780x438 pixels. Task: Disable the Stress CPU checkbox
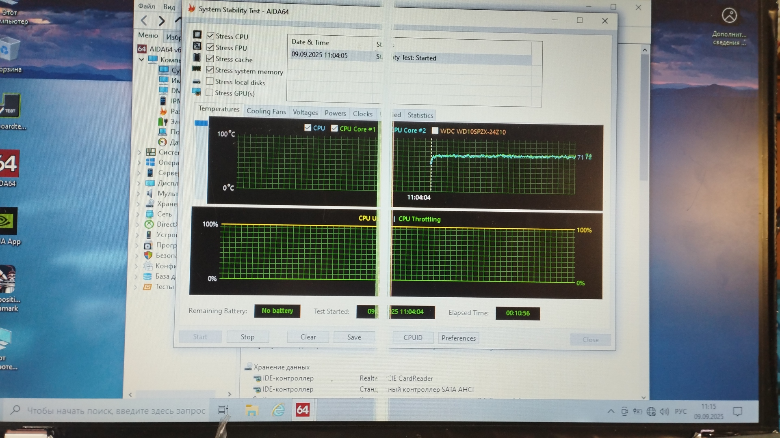210,36
